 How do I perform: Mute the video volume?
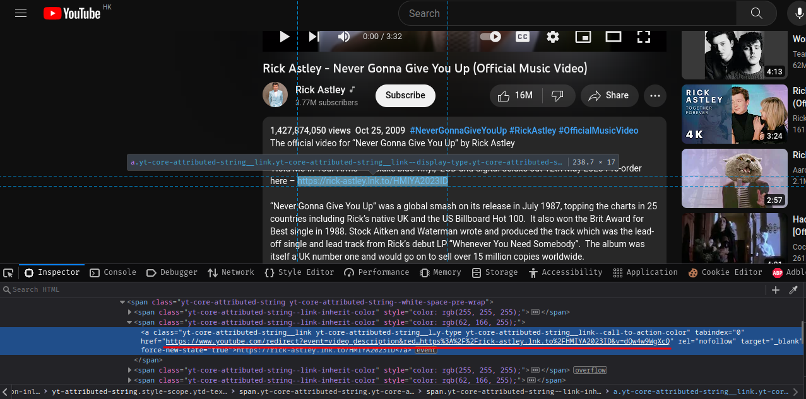tap(344, 37)
